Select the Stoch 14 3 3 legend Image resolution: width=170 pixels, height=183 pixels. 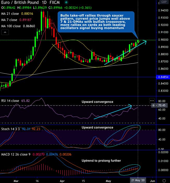(10, 129)
